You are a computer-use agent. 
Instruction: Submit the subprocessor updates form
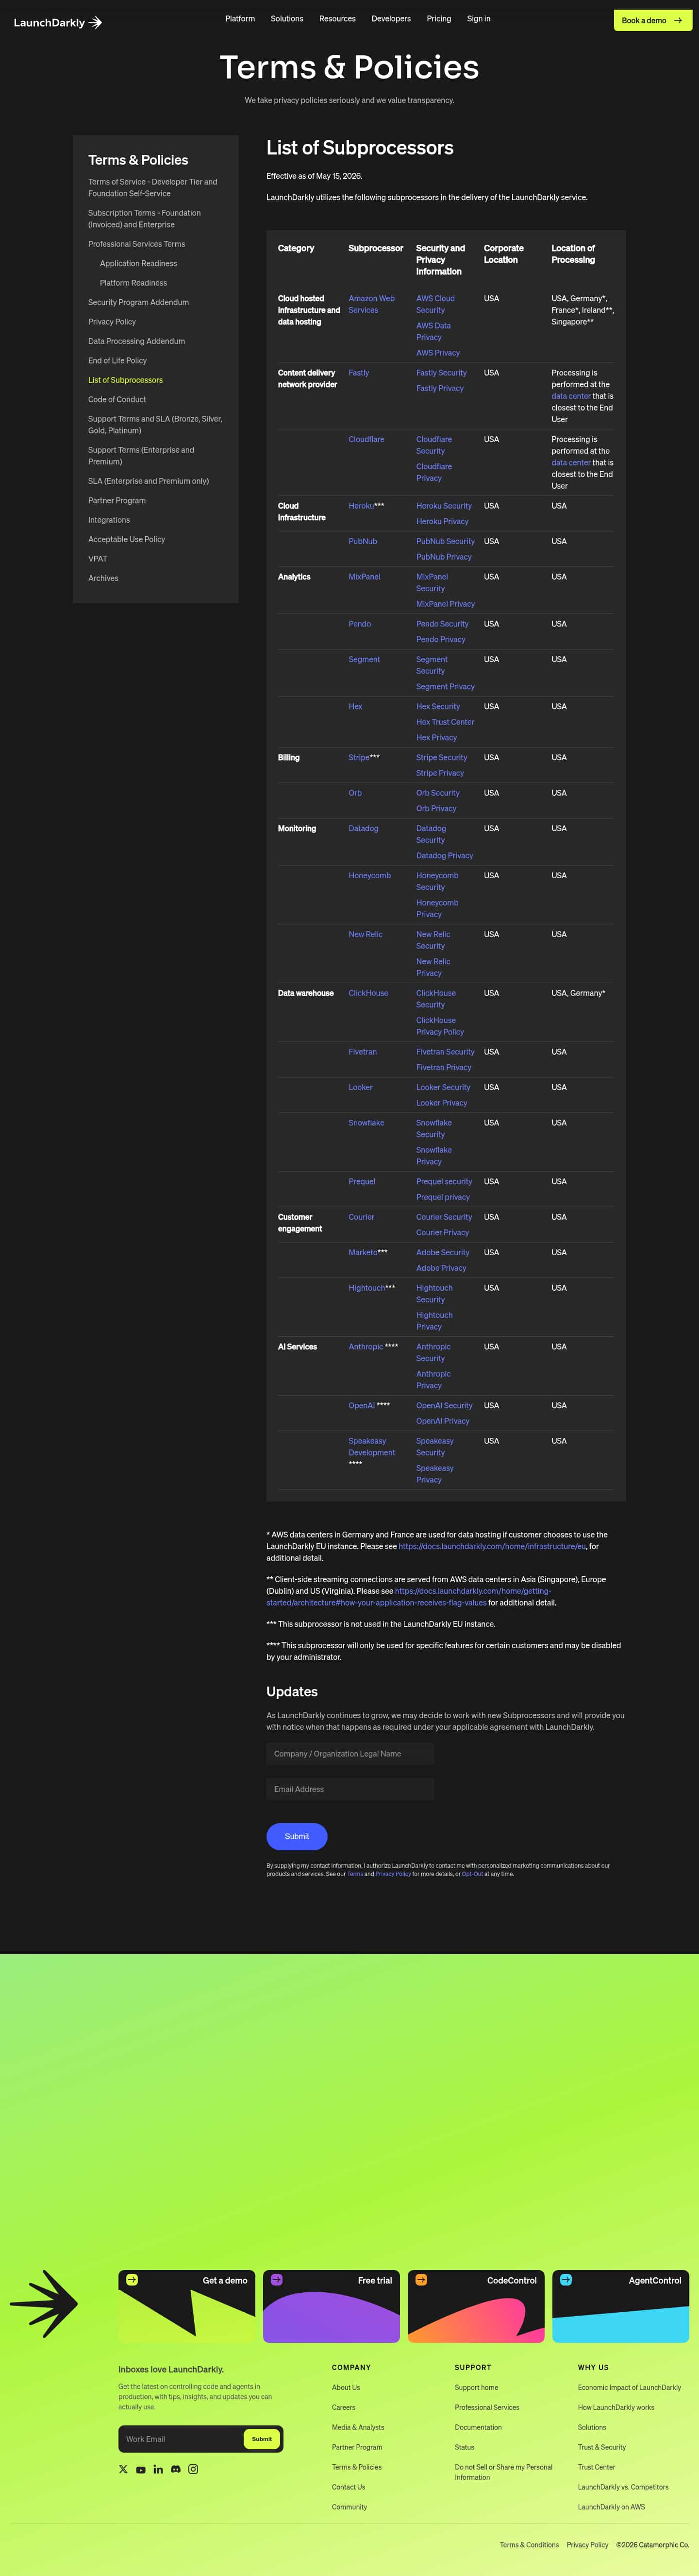[x=297, y=1836]
